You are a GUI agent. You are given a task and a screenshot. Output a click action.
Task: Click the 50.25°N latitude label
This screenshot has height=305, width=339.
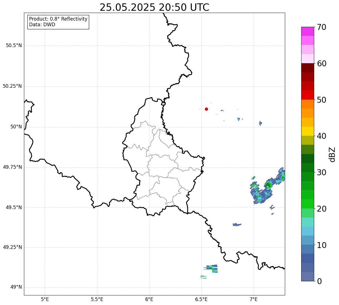[x=12, y=86]
